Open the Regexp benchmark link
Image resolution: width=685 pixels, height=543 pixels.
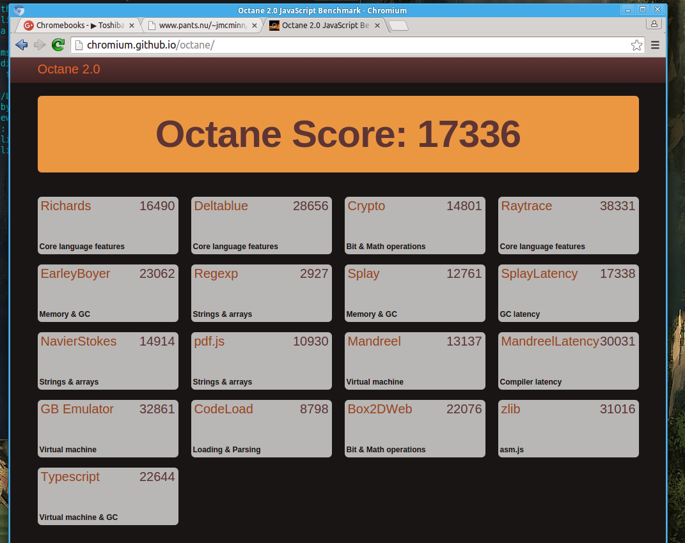click(x=216, y=273)
